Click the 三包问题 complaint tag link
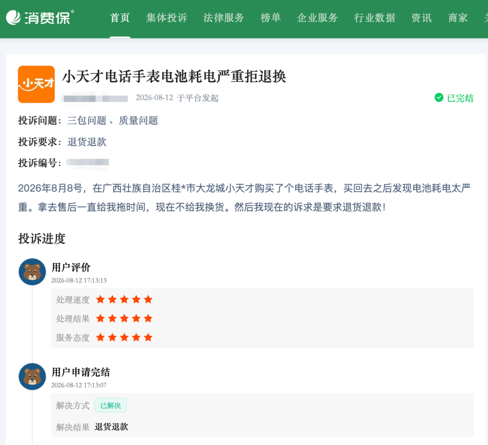This screenshot has width=488, height=445. point(87,120)
